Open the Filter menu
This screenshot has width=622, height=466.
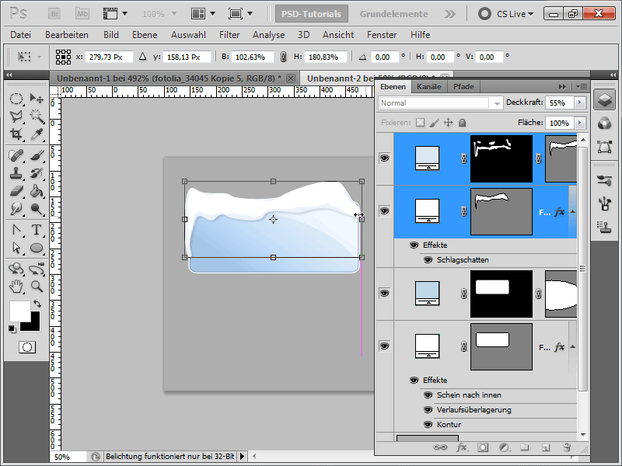(229, 35)
